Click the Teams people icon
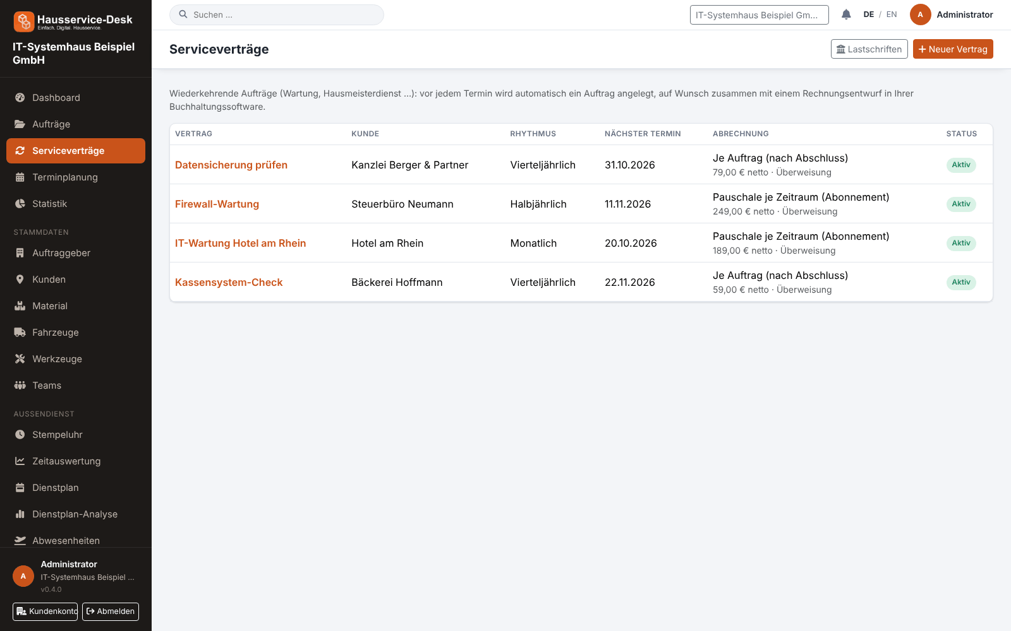Viewport: 1011px width, 631px height. pos(20,386)
